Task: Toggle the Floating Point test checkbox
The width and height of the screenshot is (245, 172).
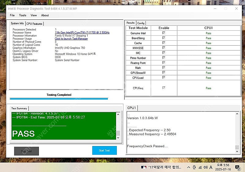Action: 164,63
